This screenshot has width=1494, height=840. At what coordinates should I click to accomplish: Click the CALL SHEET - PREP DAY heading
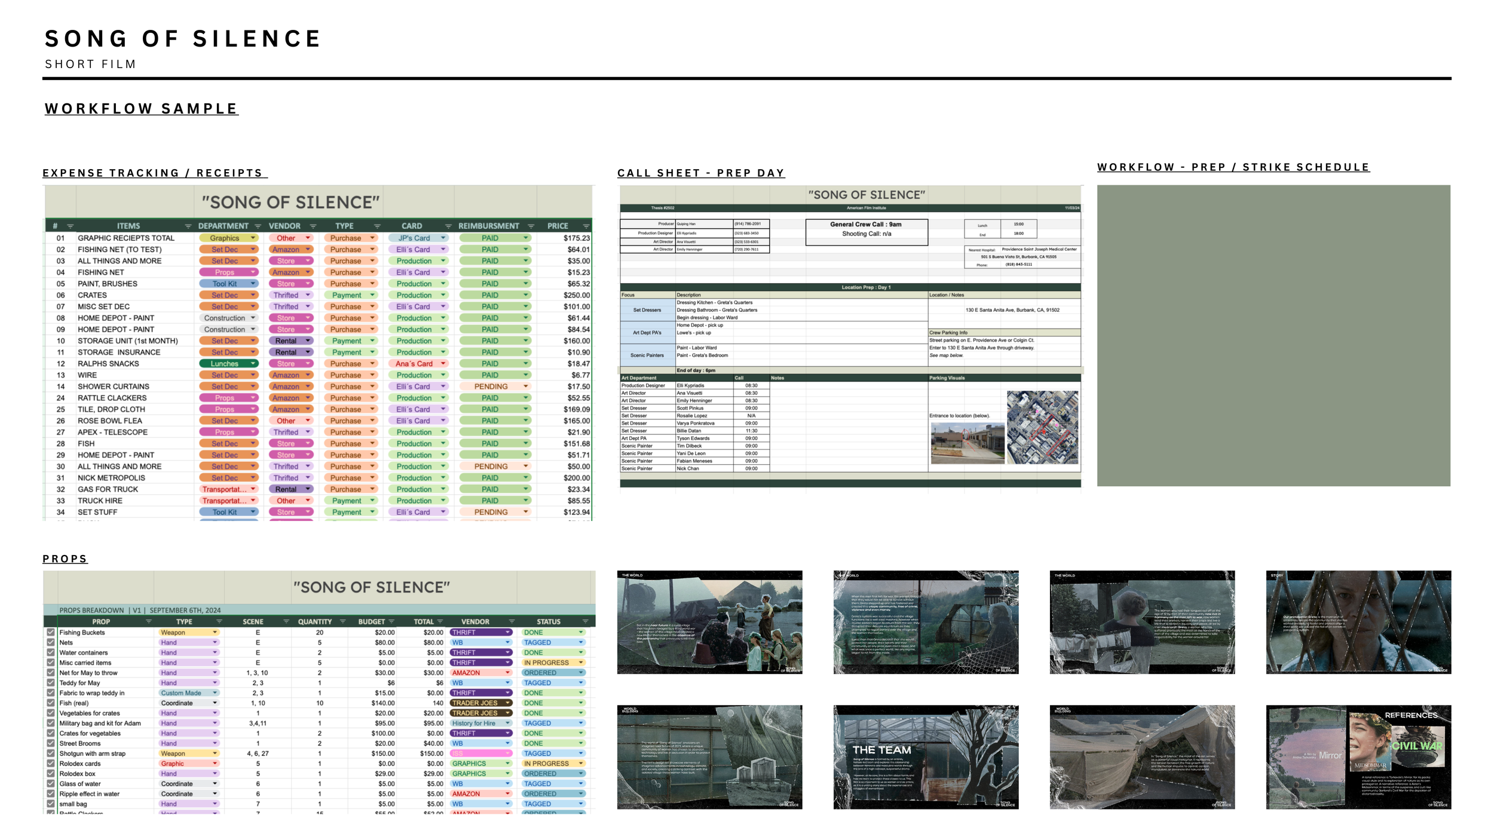(x=701, y=173)
